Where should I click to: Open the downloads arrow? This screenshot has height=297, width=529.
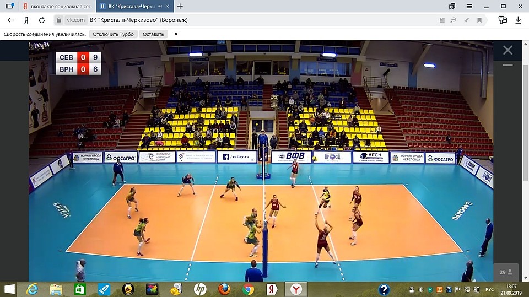point(518,20)
